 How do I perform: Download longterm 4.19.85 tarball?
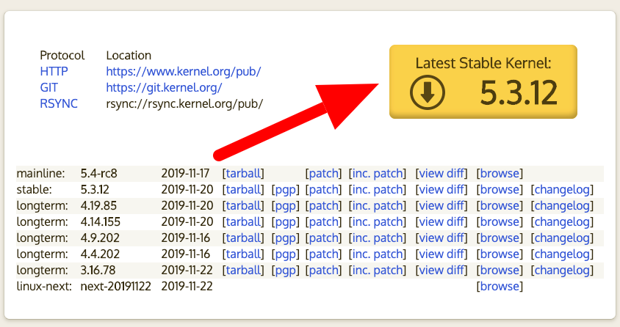243,206
